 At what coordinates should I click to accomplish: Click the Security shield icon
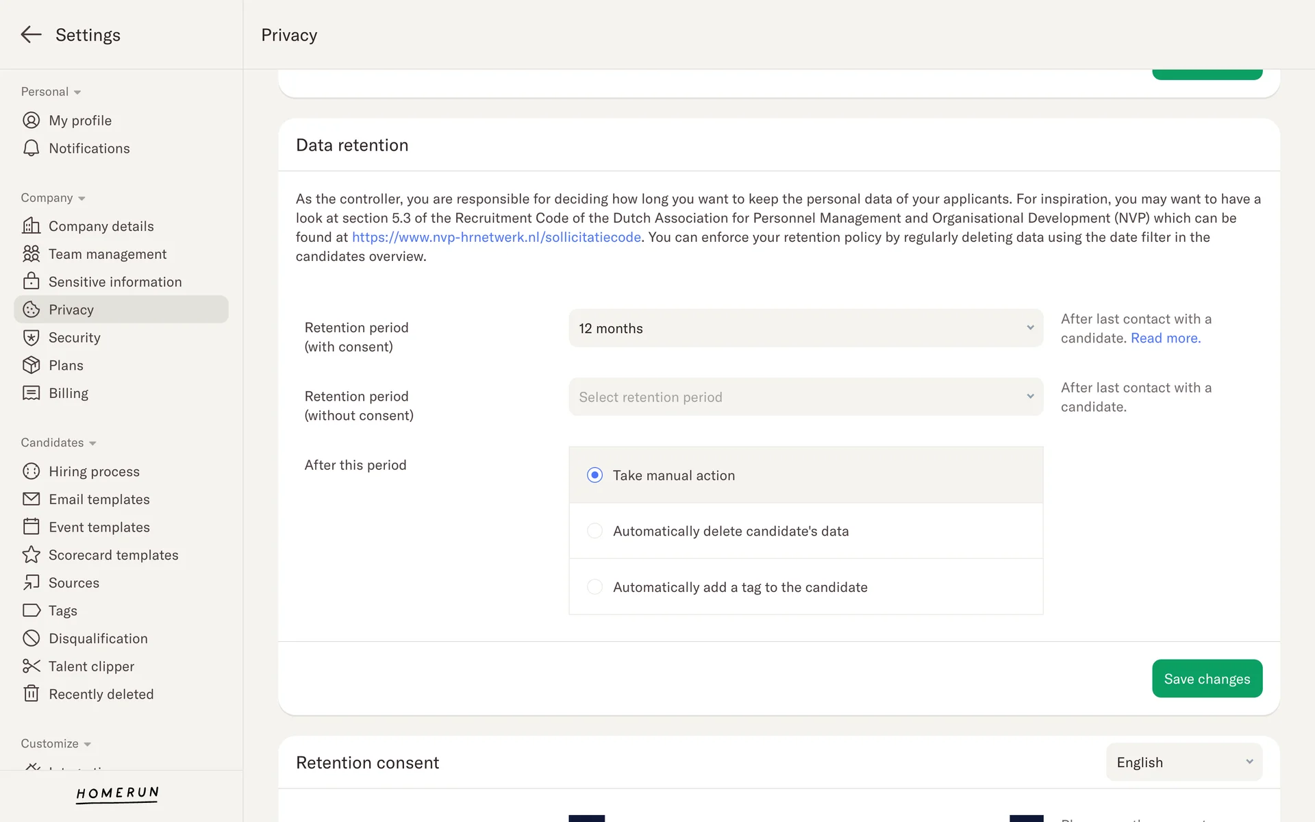(31, 338)
